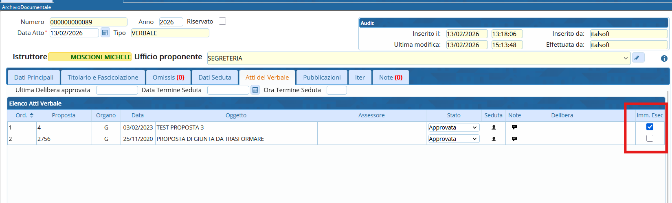Enable Imm. Esec for proposal 2756
Viewport: 672px width, 203px height.
coord(650,138)
